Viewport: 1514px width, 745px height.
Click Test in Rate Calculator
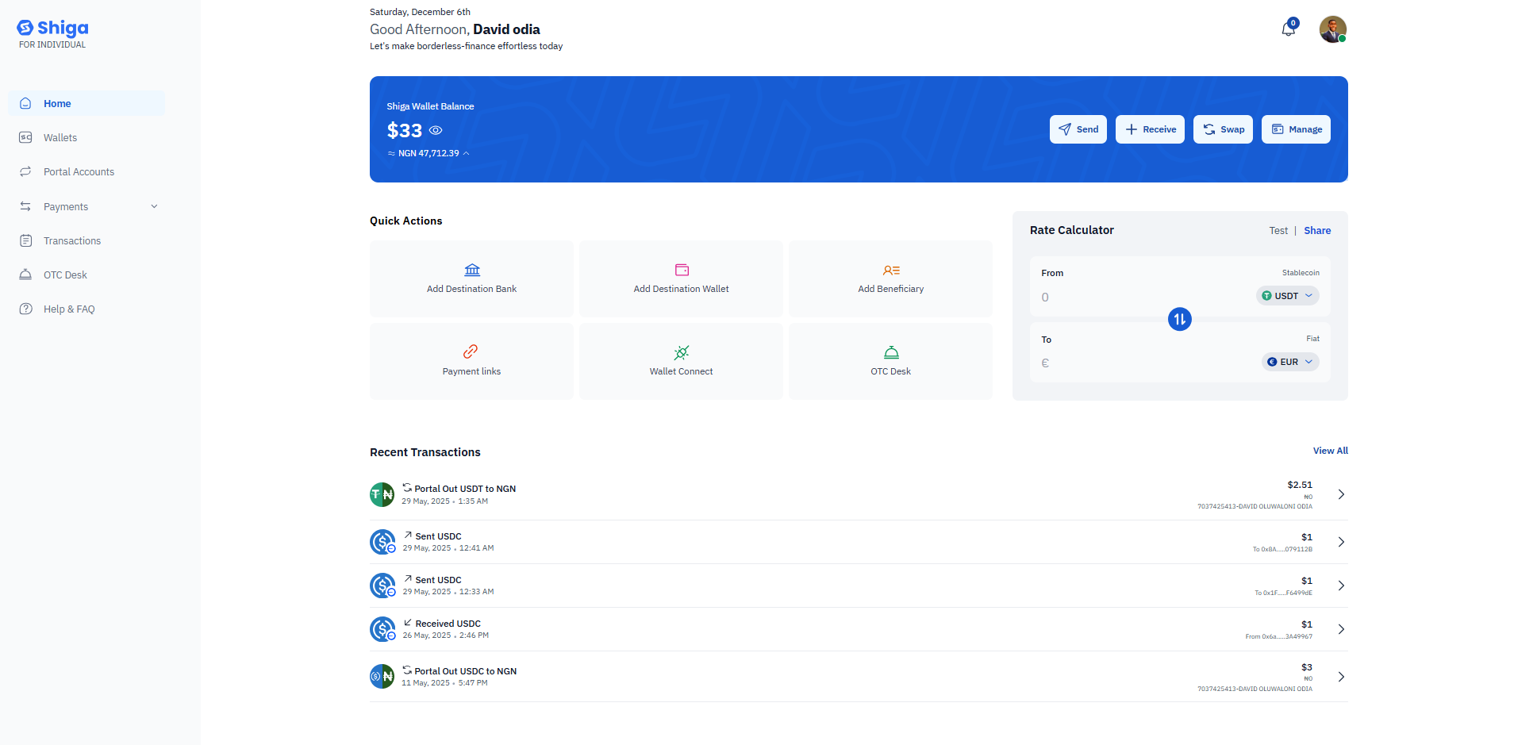(x=1278, y=231)
